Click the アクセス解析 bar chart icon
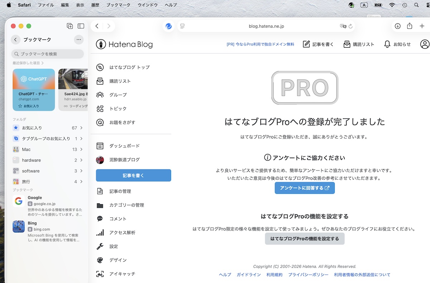430x283 pixels. tap(100, 232)
